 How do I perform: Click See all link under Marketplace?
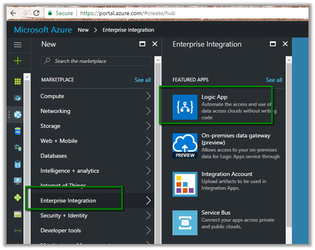click(142, 80)
